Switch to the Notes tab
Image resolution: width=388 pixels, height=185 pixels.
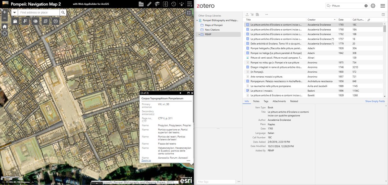pyautogui.click(x=256, y=101)
